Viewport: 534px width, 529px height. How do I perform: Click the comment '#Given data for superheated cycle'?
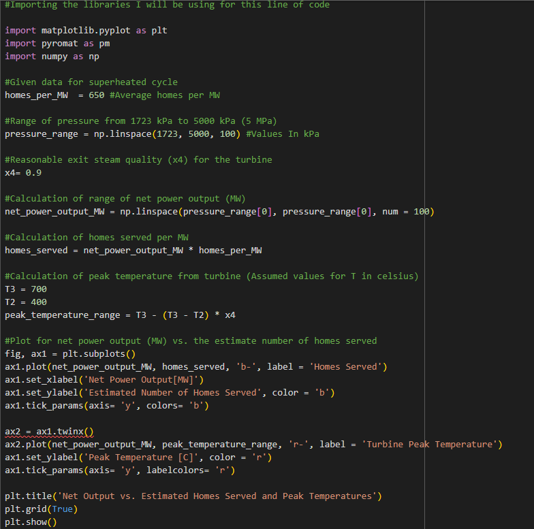click(x=91, y=82)
